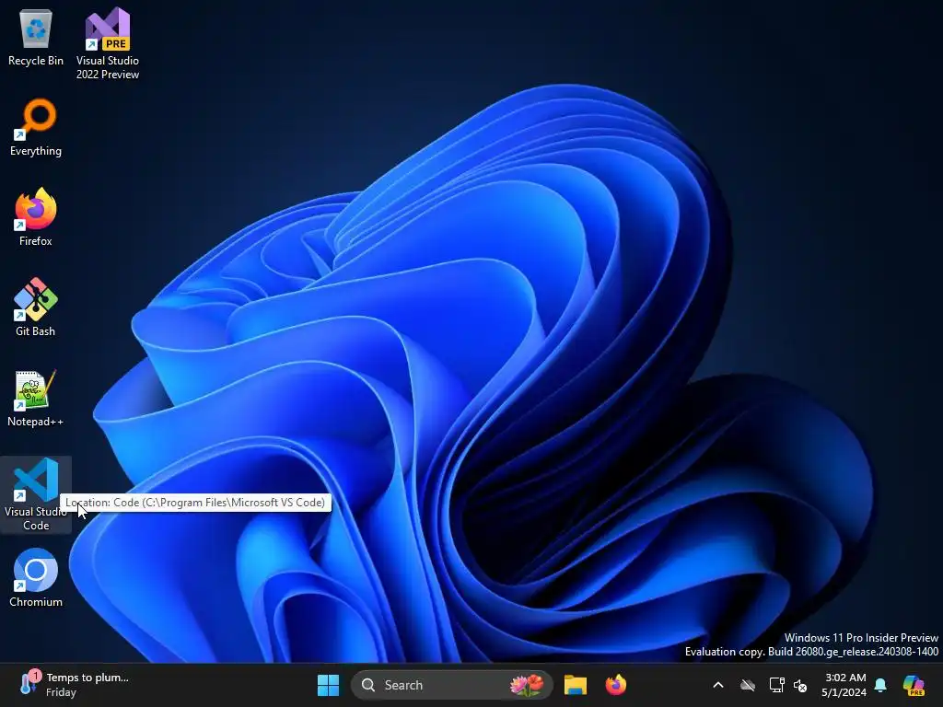The height and width of the screenshot is (707, 943).
Task: Click the flower search highlight icon
Action: [x=527, y=685]
